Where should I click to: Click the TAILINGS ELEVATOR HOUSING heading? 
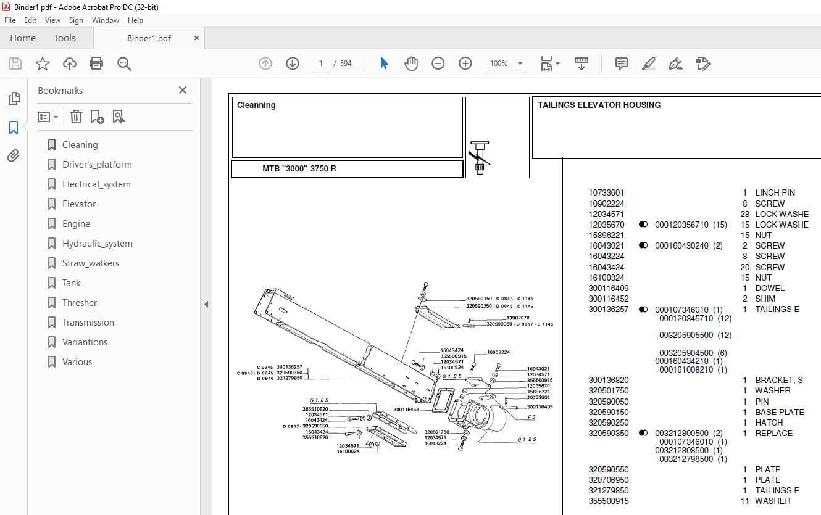(x=599, y=105)
